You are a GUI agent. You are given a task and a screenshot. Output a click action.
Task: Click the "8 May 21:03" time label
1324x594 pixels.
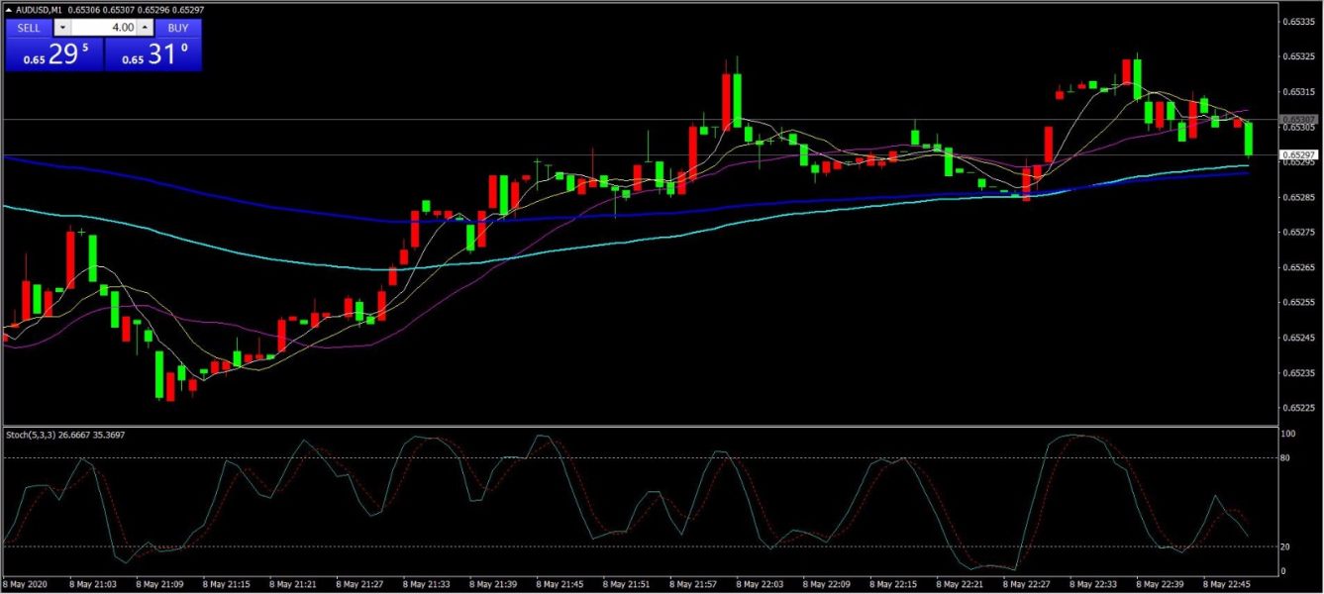coord(94,584)
